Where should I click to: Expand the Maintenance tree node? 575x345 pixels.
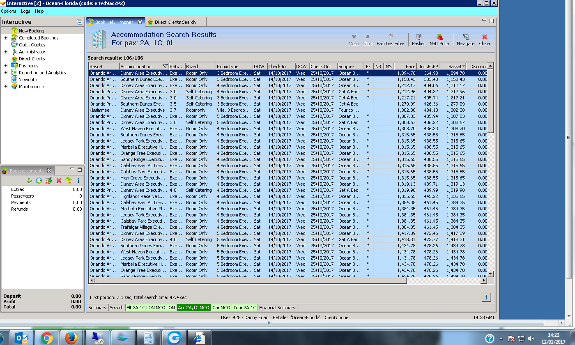coord(6,87)
